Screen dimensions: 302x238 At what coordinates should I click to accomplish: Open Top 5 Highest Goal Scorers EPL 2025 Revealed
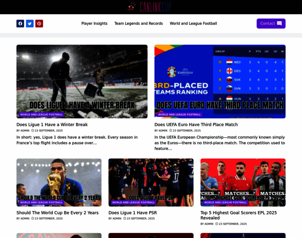pos(239,215)
